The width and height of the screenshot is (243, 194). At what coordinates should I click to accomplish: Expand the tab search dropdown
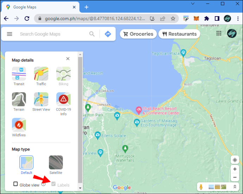(x=193, y=4)
